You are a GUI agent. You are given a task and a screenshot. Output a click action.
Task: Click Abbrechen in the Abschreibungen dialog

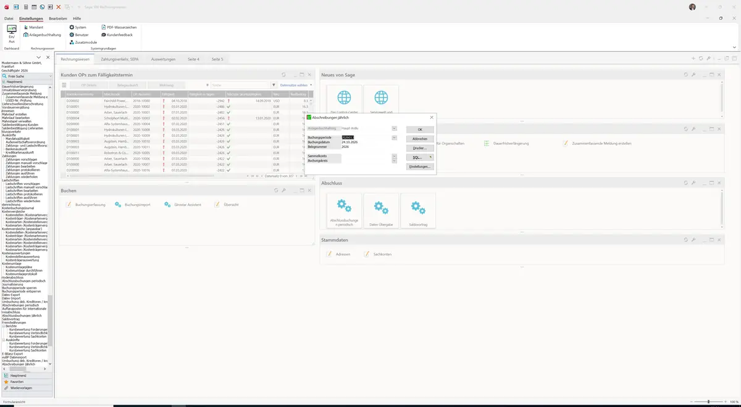coord(420,139)
